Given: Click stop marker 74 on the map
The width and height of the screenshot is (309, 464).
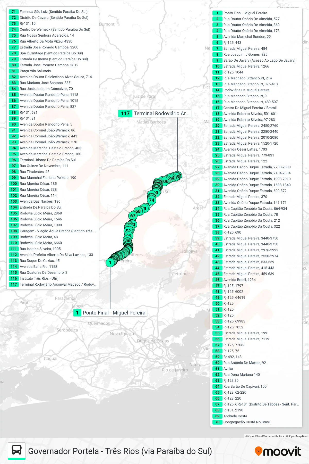Looking at the screenshot, I should coord(152,200).
